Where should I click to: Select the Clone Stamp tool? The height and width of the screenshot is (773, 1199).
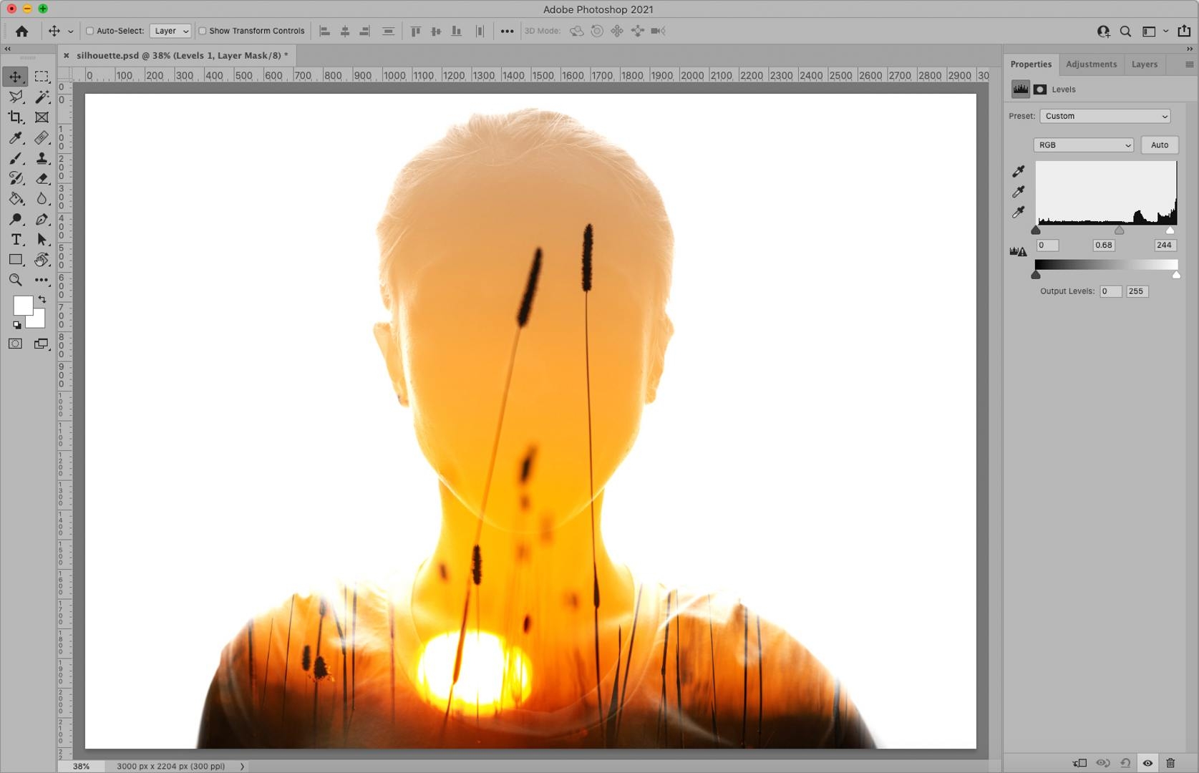41,157
